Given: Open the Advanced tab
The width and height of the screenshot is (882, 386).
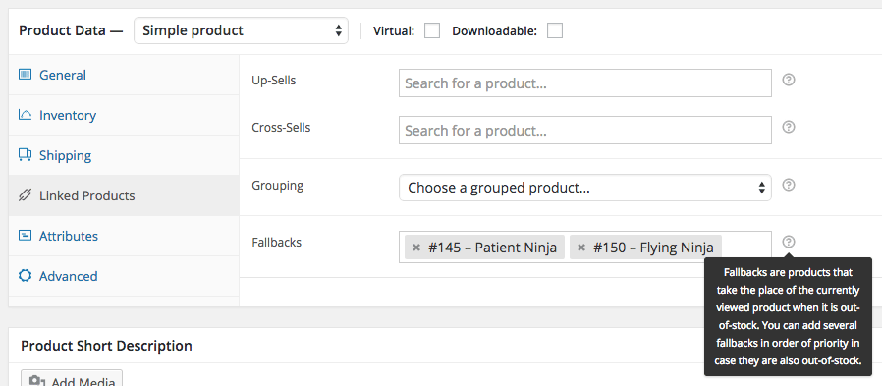Looking at the screenshot, I should tap(124, 276).
